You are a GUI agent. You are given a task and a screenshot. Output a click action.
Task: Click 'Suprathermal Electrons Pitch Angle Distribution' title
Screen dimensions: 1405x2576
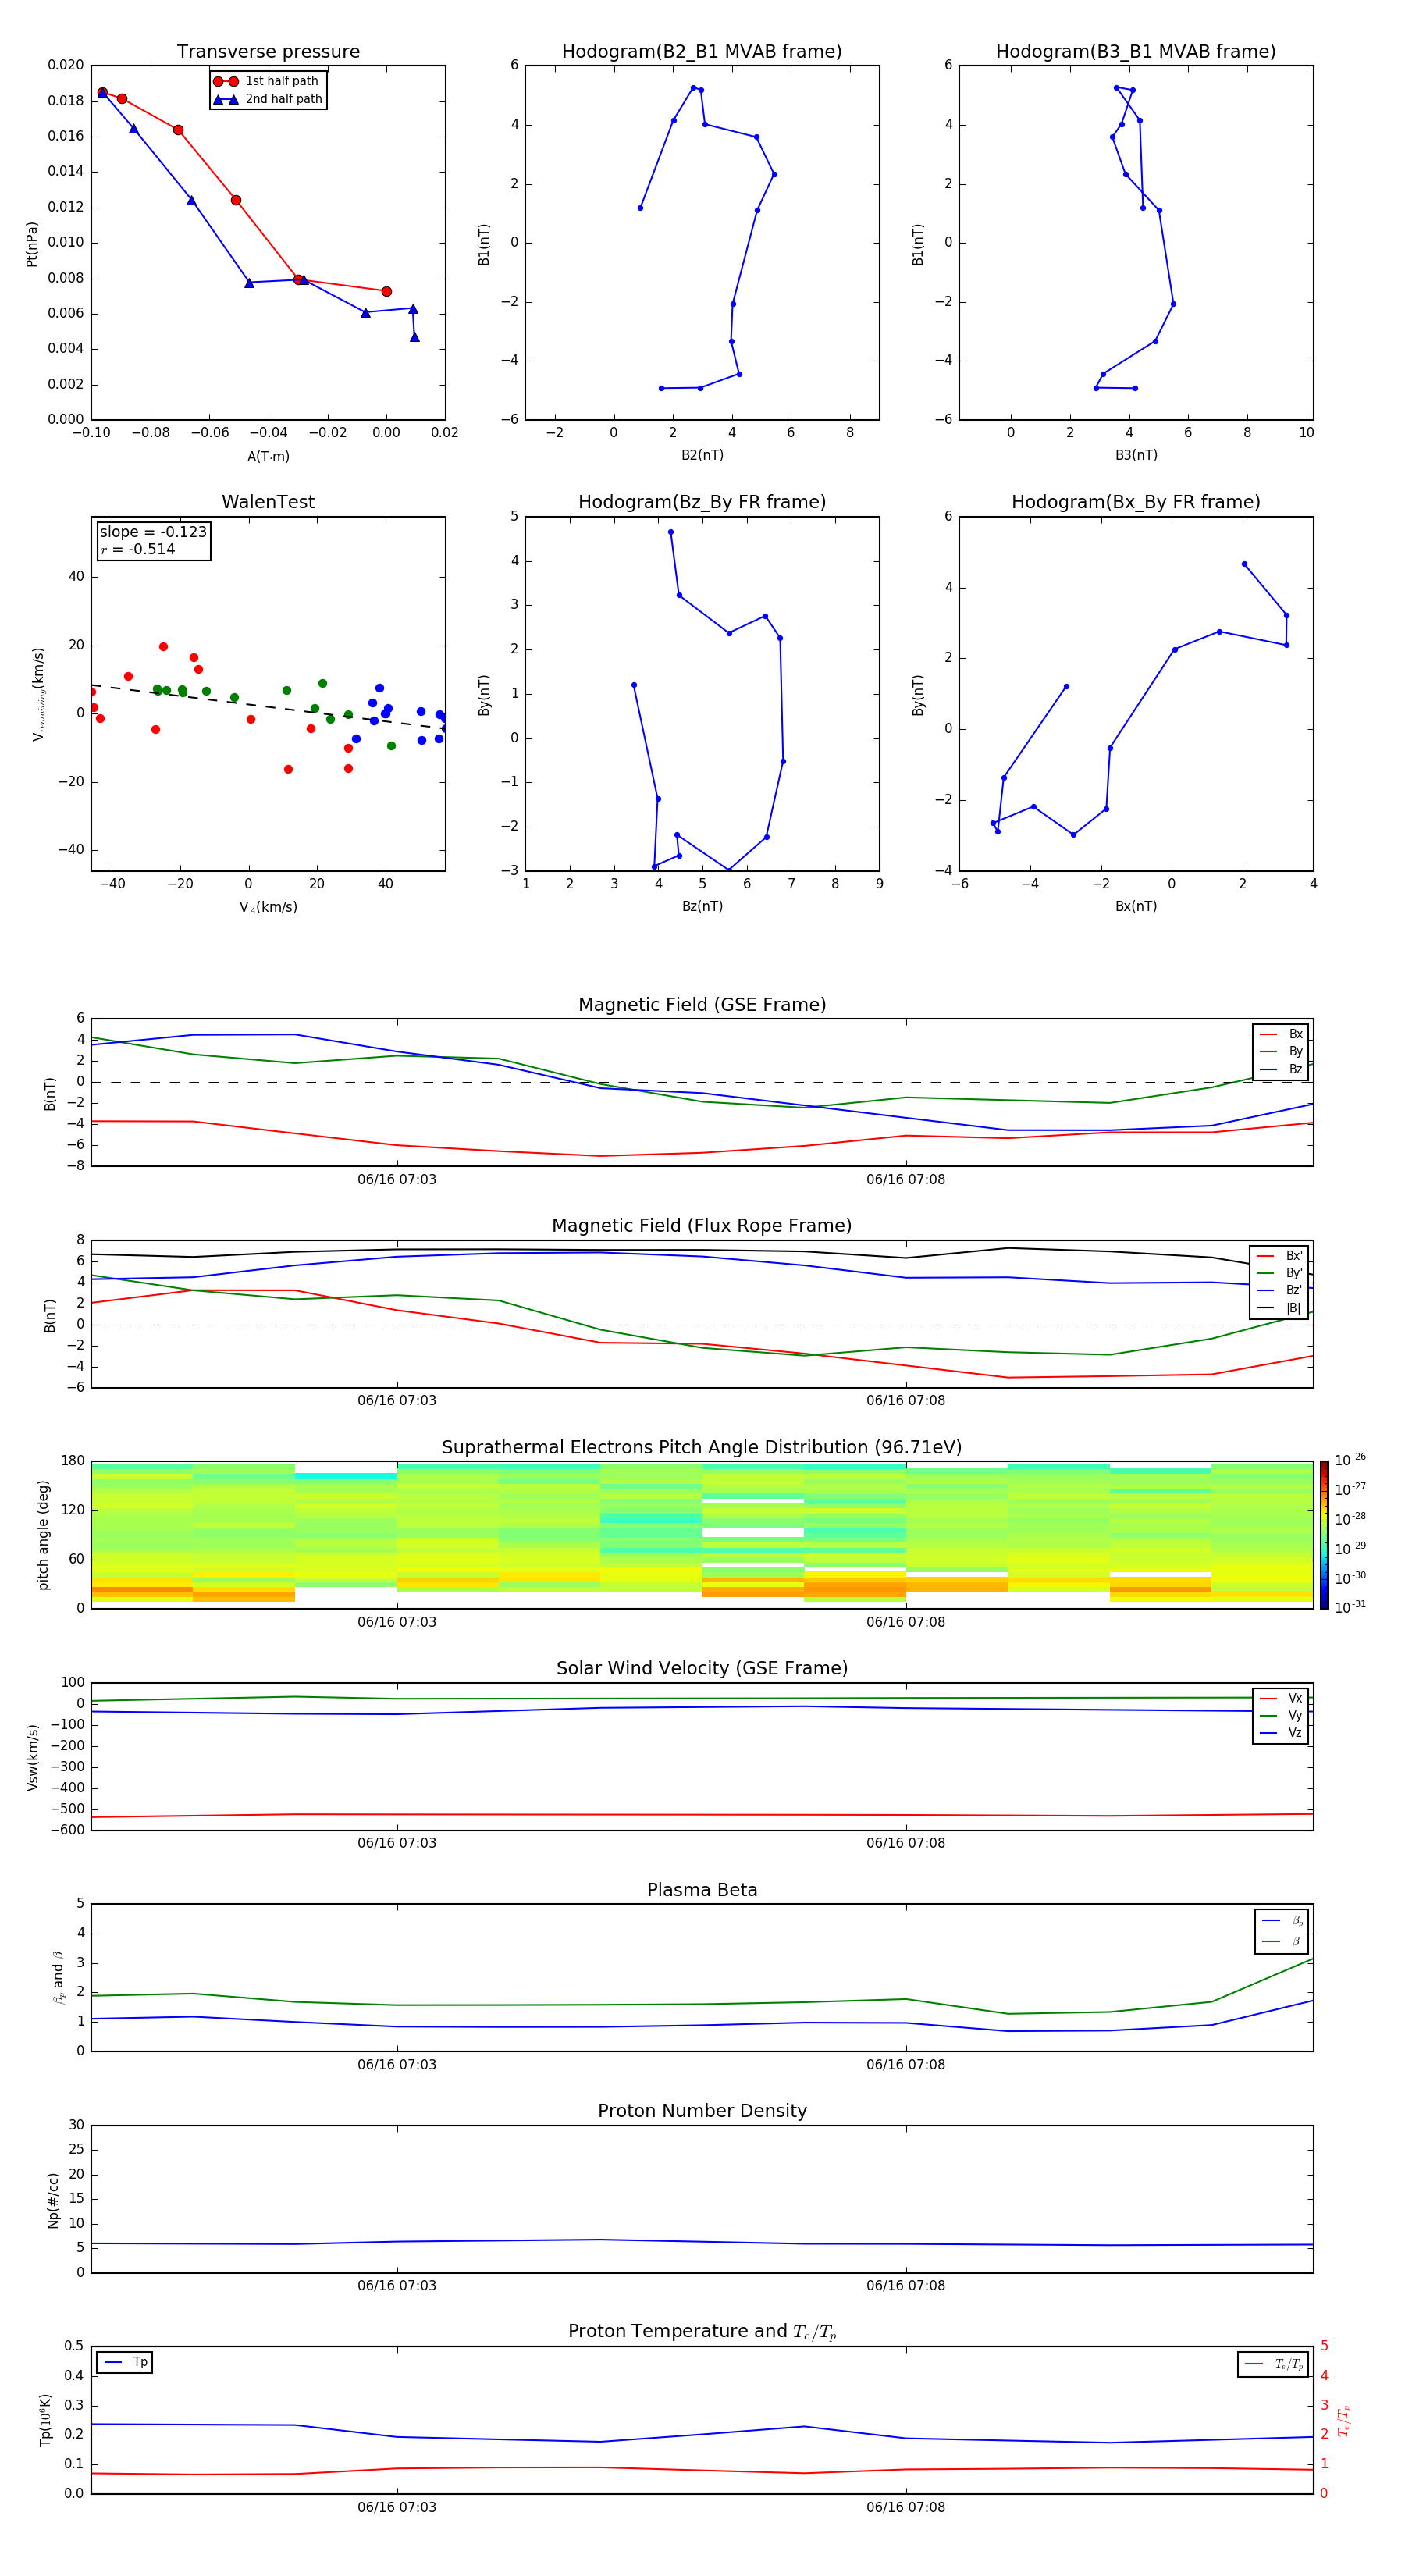click(702, 1448)
